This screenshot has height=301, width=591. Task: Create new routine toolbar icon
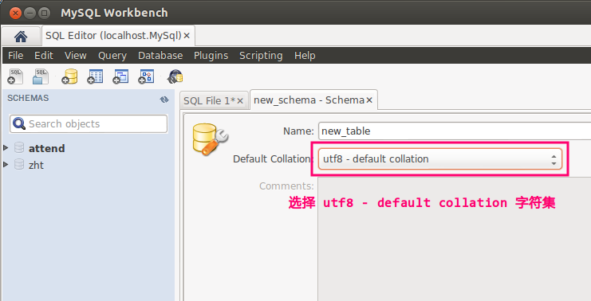(x=146, y=76)
